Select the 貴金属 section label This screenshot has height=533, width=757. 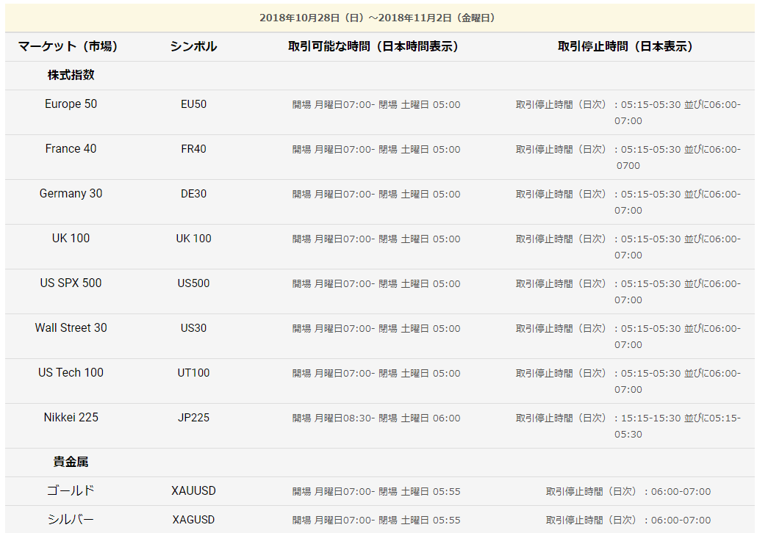[x=71, y=462]
